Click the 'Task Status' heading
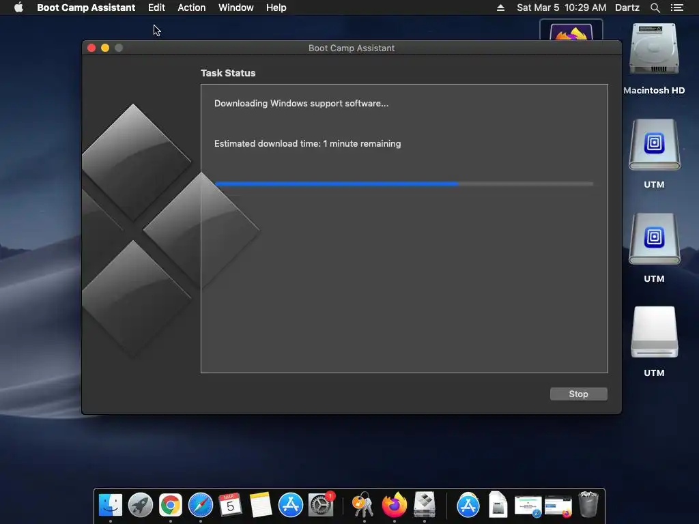This screenshot has height=524, width=699. (x=228, y=73)
